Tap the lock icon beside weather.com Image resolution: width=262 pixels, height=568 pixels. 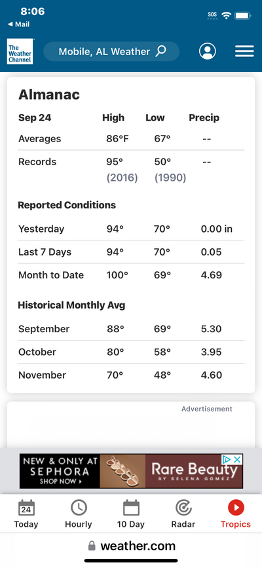(92, 546)
